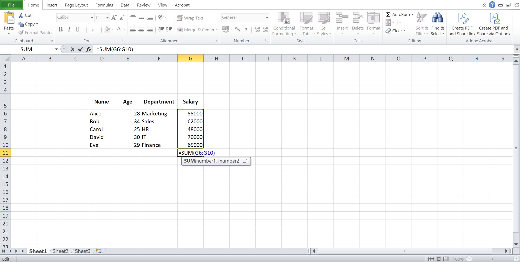
Task: Increase font size with Grow Font icon
Action: (x=114, y=17)
